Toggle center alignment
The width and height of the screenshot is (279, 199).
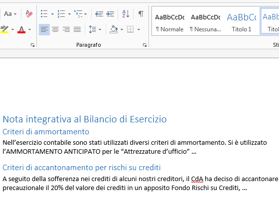[55, 29]
